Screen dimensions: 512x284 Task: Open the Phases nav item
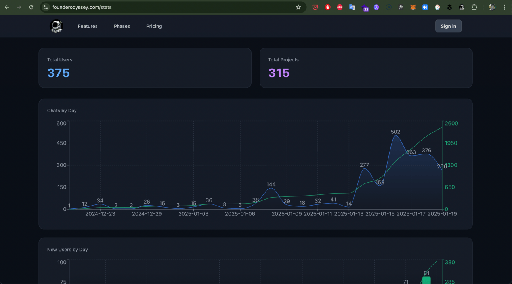point(122,26)
